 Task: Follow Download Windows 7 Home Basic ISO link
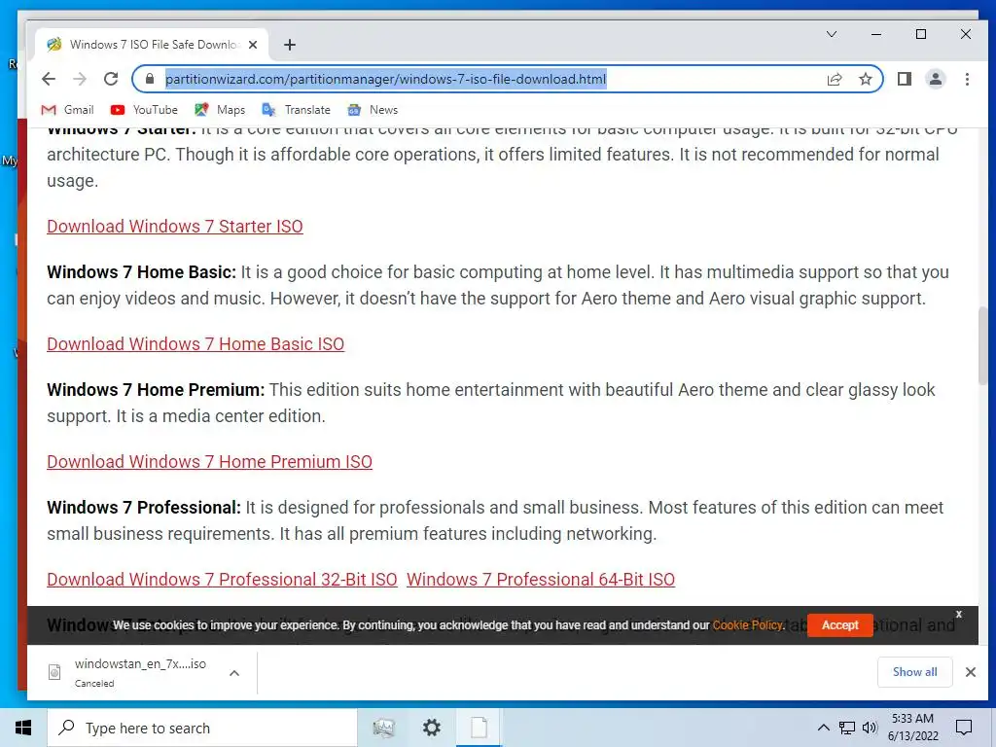[196, 343]
